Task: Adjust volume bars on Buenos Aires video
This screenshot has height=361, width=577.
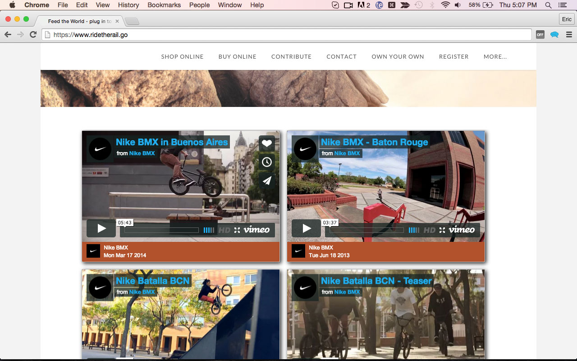Action: pos(209,230)
